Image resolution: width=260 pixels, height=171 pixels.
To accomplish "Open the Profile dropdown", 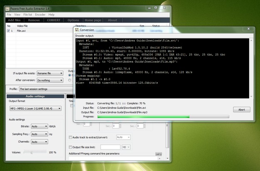I will (46, 89).
